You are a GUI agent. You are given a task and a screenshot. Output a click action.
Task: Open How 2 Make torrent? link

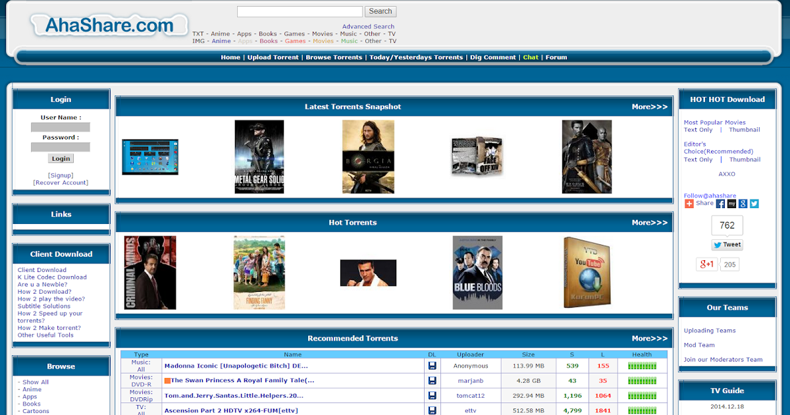click(x=49, y=328)
